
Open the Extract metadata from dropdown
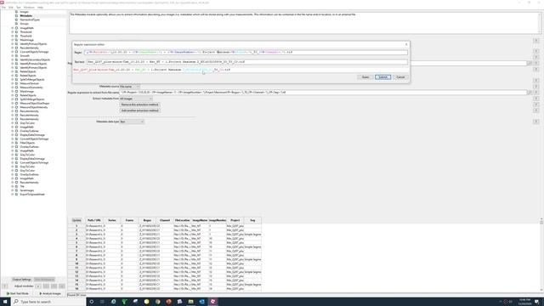[136, 99]
